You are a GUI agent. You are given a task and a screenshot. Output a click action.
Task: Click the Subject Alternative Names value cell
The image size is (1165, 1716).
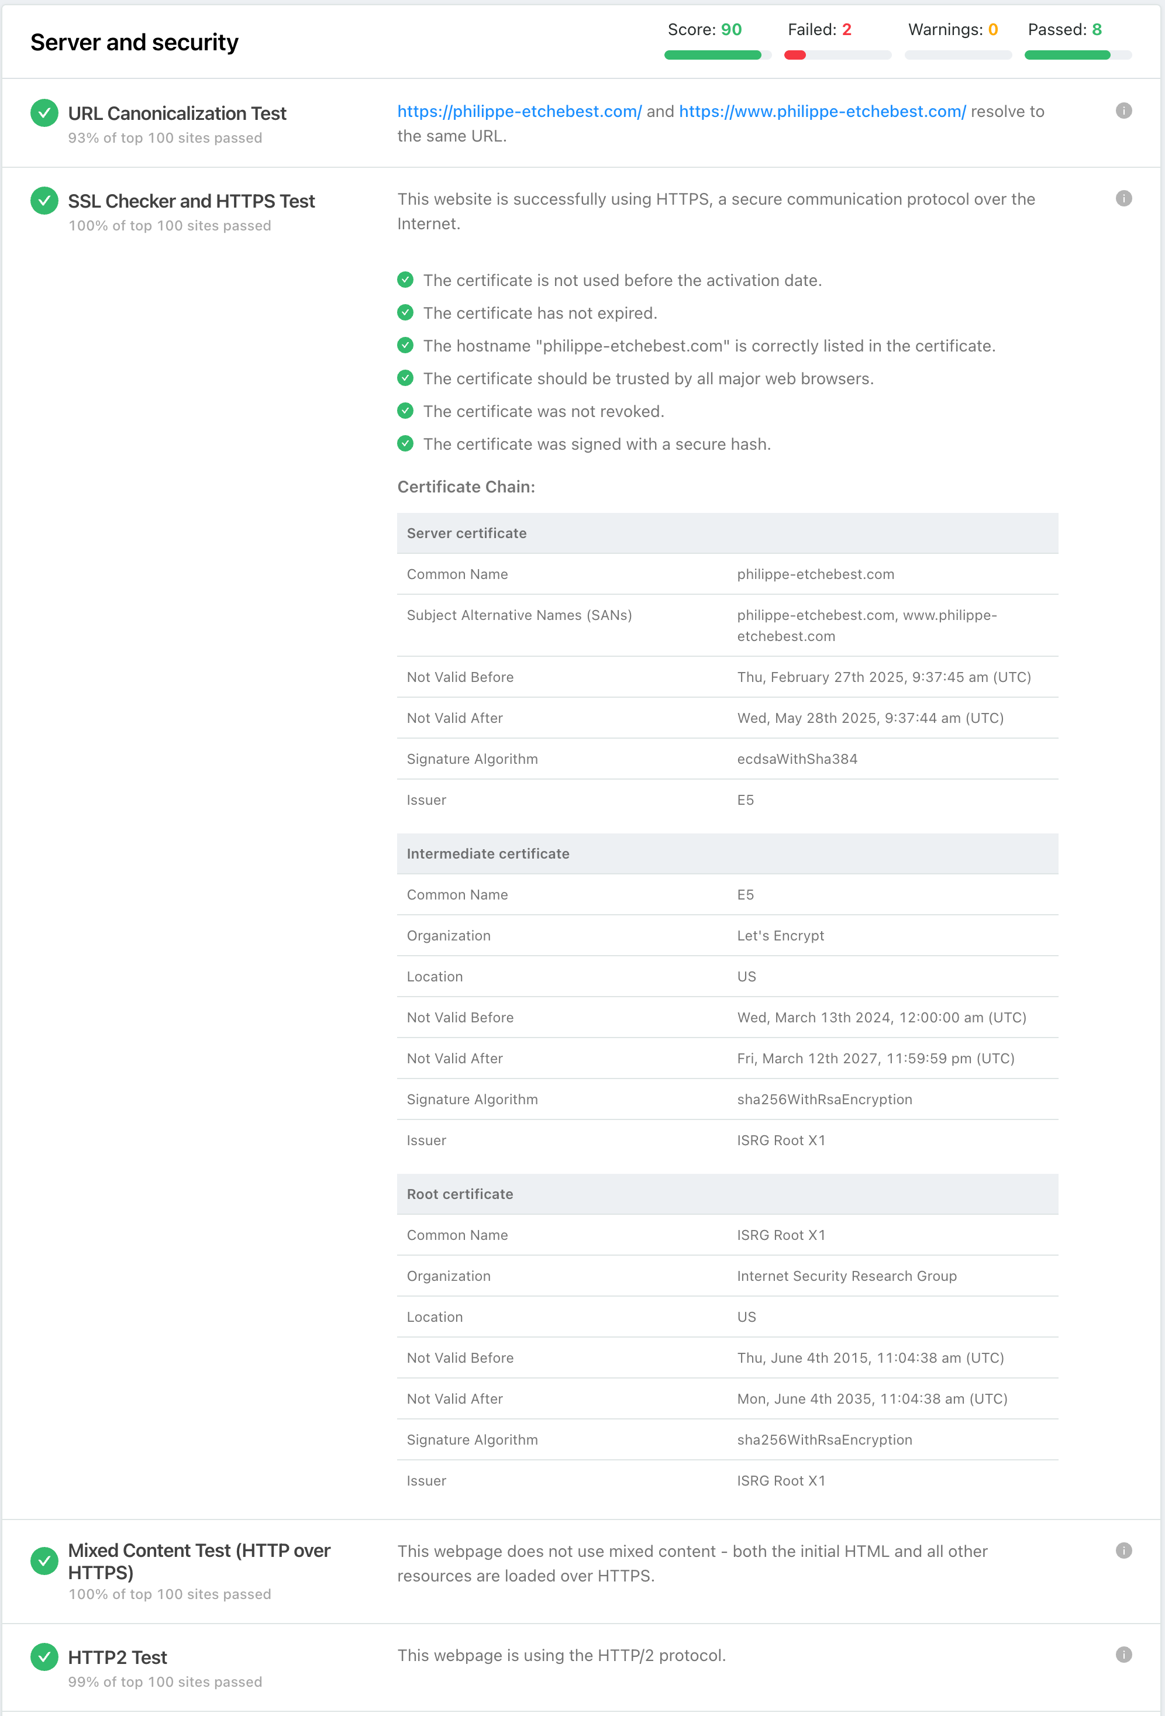892,625
